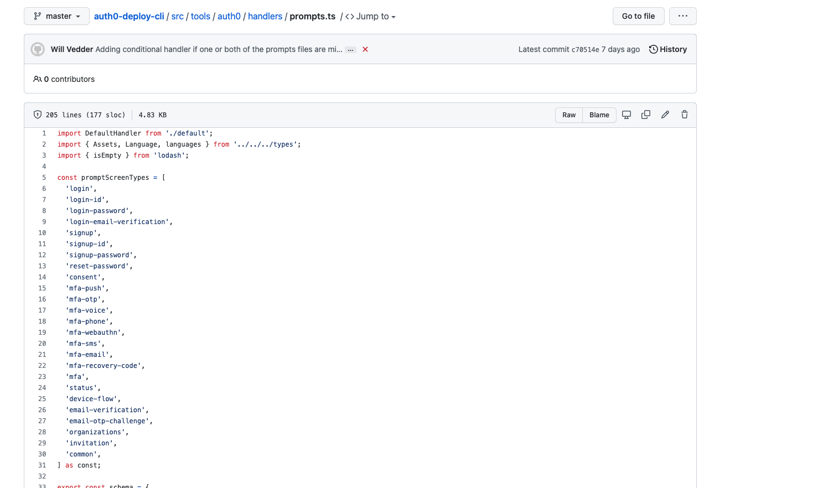Open raw file in desktop display view
Screen dimensions: 813x488
(626, 115)
